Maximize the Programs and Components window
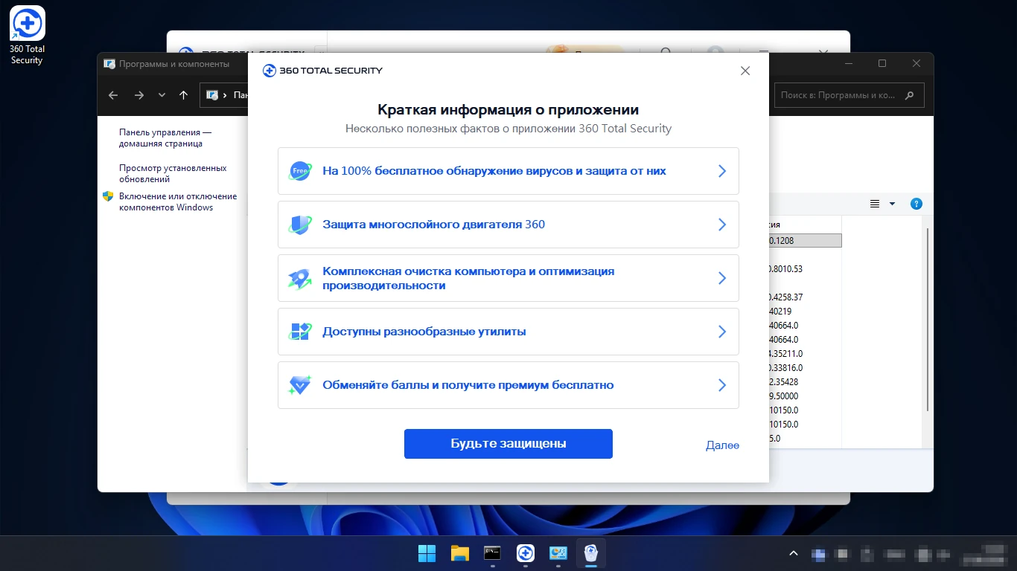The image size is (1017, 571). pos(882,64)
